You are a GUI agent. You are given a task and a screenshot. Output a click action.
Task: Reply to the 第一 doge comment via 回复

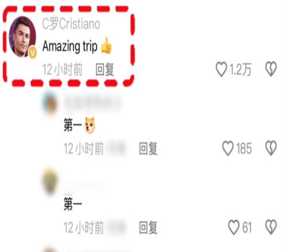148,148
